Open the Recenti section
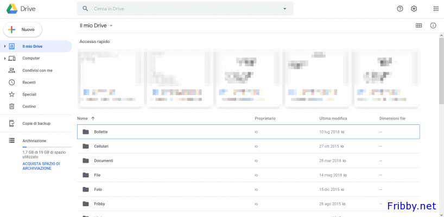Image resolution: width=444 pixels, height=217 pixels. [x=29, y=82]
